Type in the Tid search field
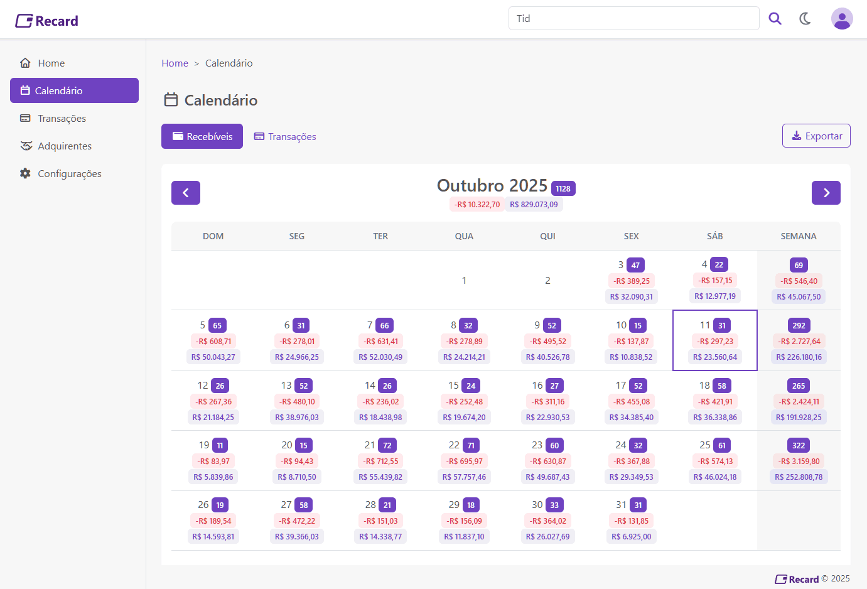This screenshot has height=589, width=867. [633, 18]
